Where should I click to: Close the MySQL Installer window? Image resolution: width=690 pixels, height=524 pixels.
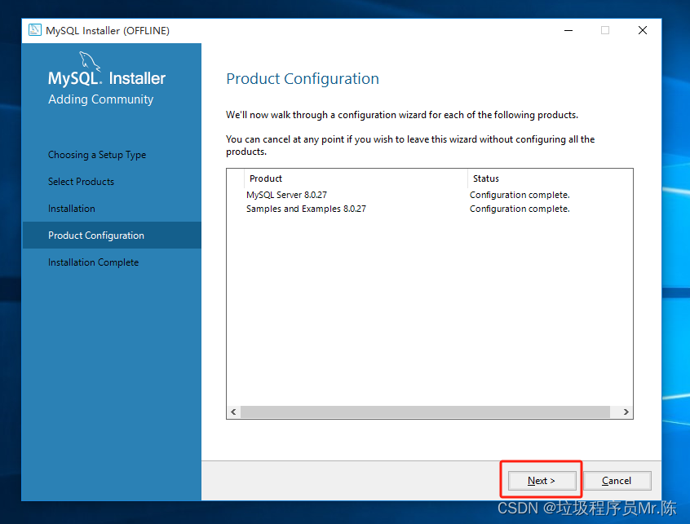tap(643, 30)
